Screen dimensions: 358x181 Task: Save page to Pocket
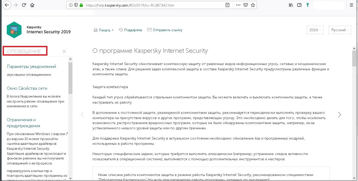[x=246, y=5]
